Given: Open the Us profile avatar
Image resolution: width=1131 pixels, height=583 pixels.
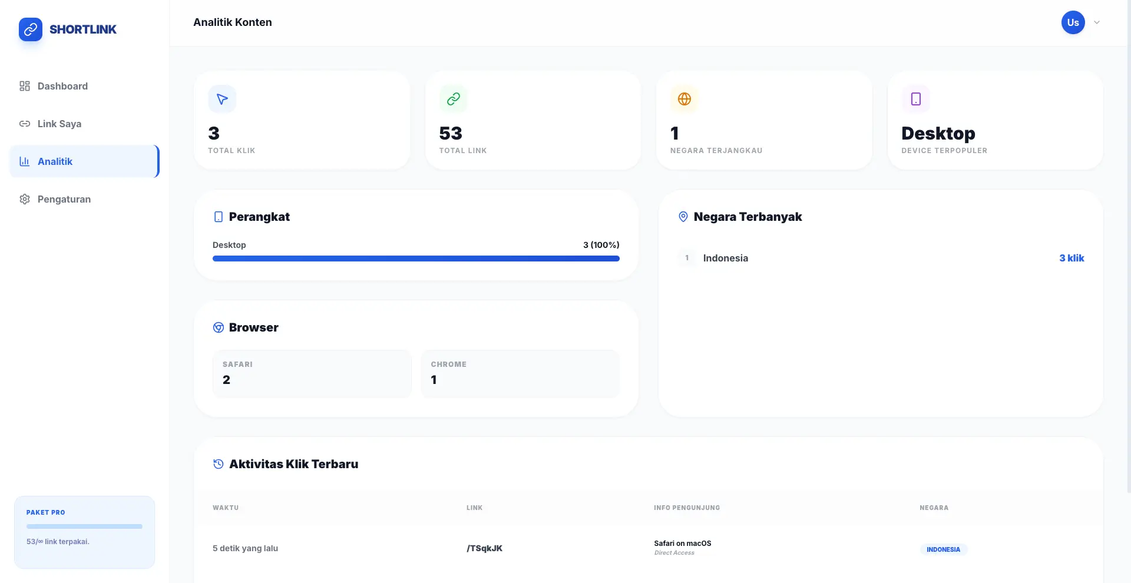Looking at the screenshot, I should (x=1073, y=22).
